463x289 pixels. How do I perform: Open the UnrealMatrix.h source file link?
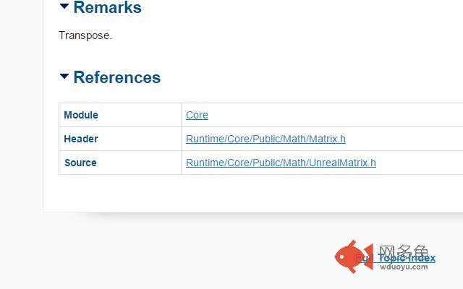click(x=281, y=163)
